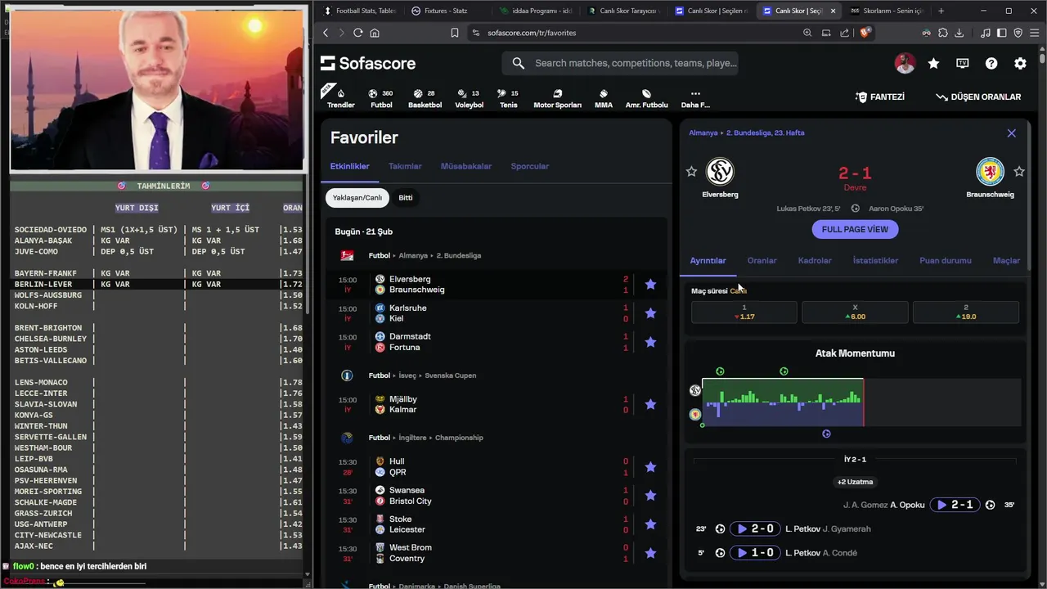Image resolution: width=1047 pixels, height=589 pixels.
Task: Click the browser address bar URL
Action: [532, 33]
